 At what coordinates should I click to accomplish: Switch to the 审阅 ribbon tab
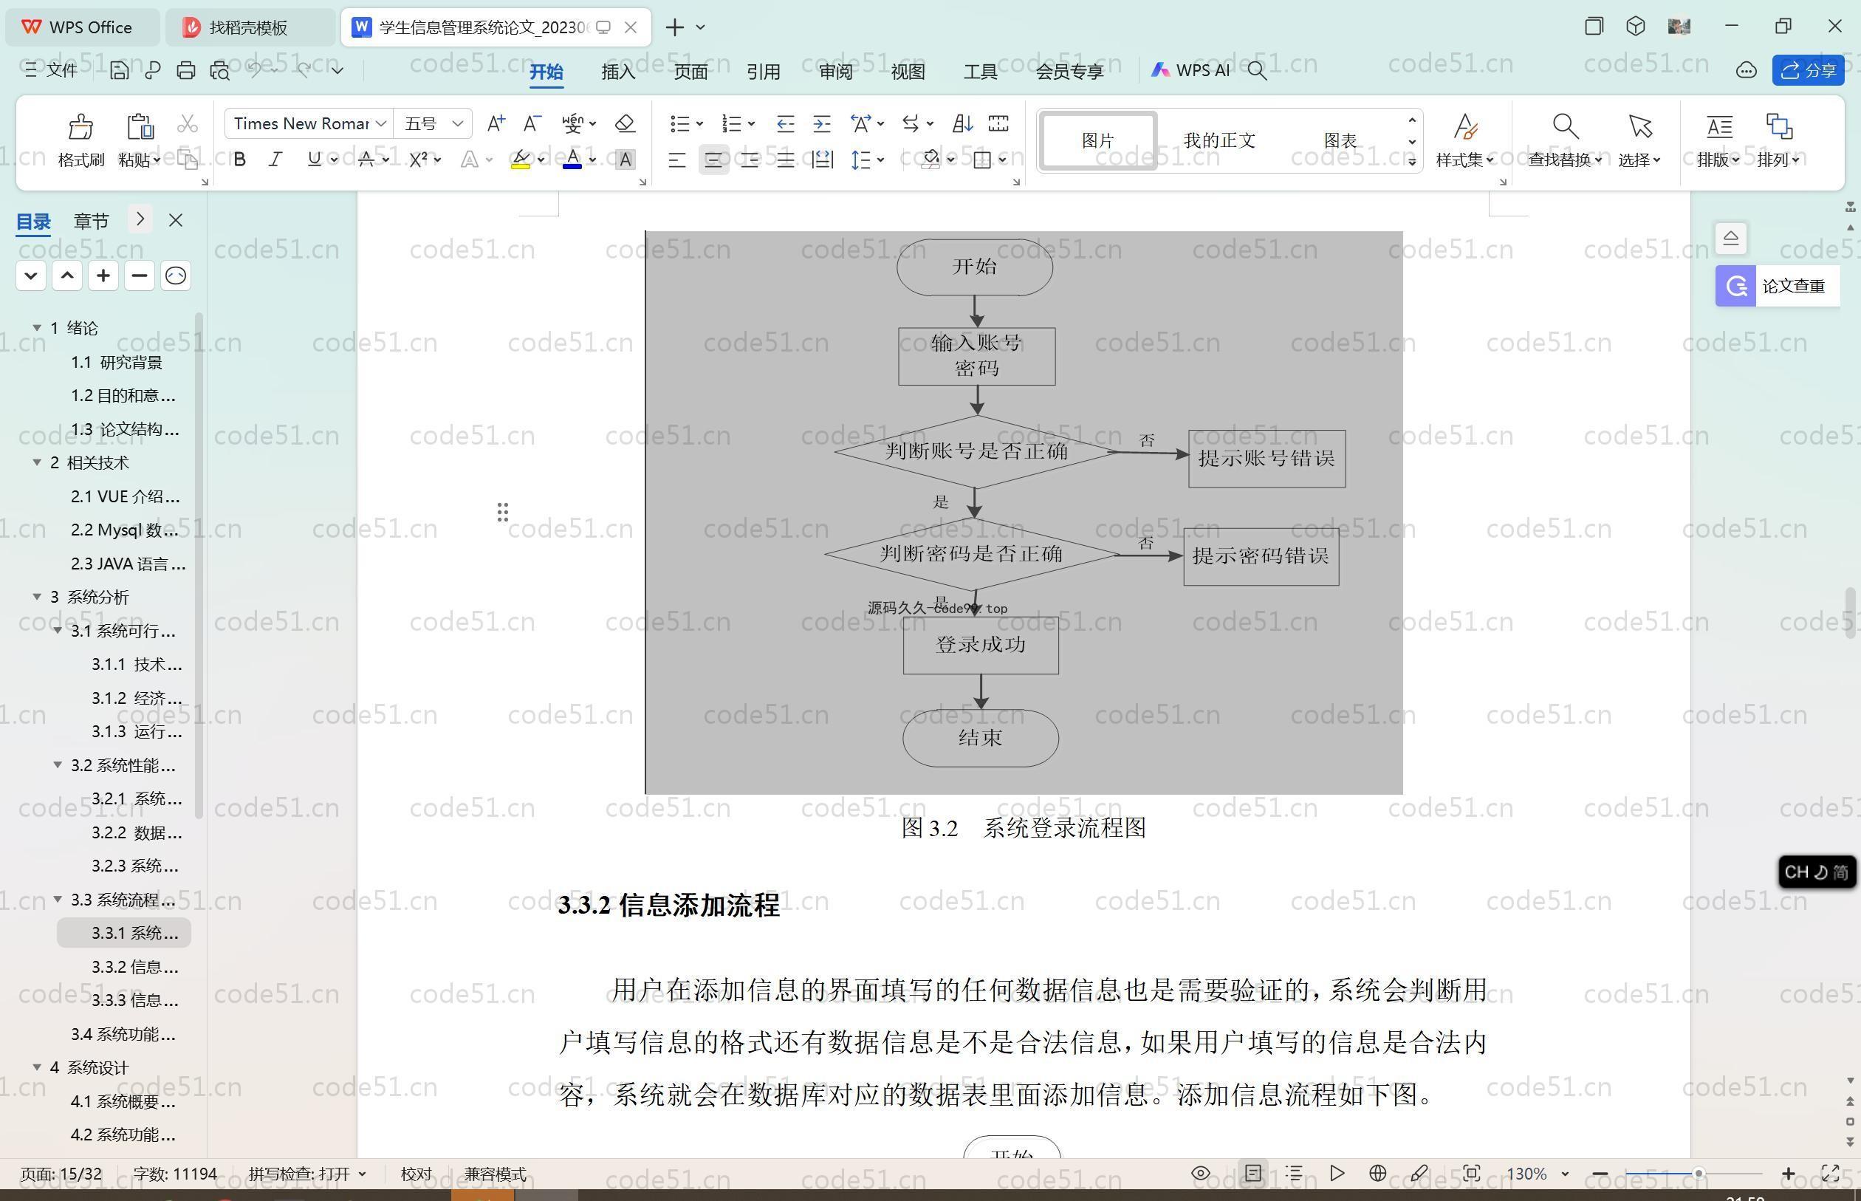[x=835, y=71]
